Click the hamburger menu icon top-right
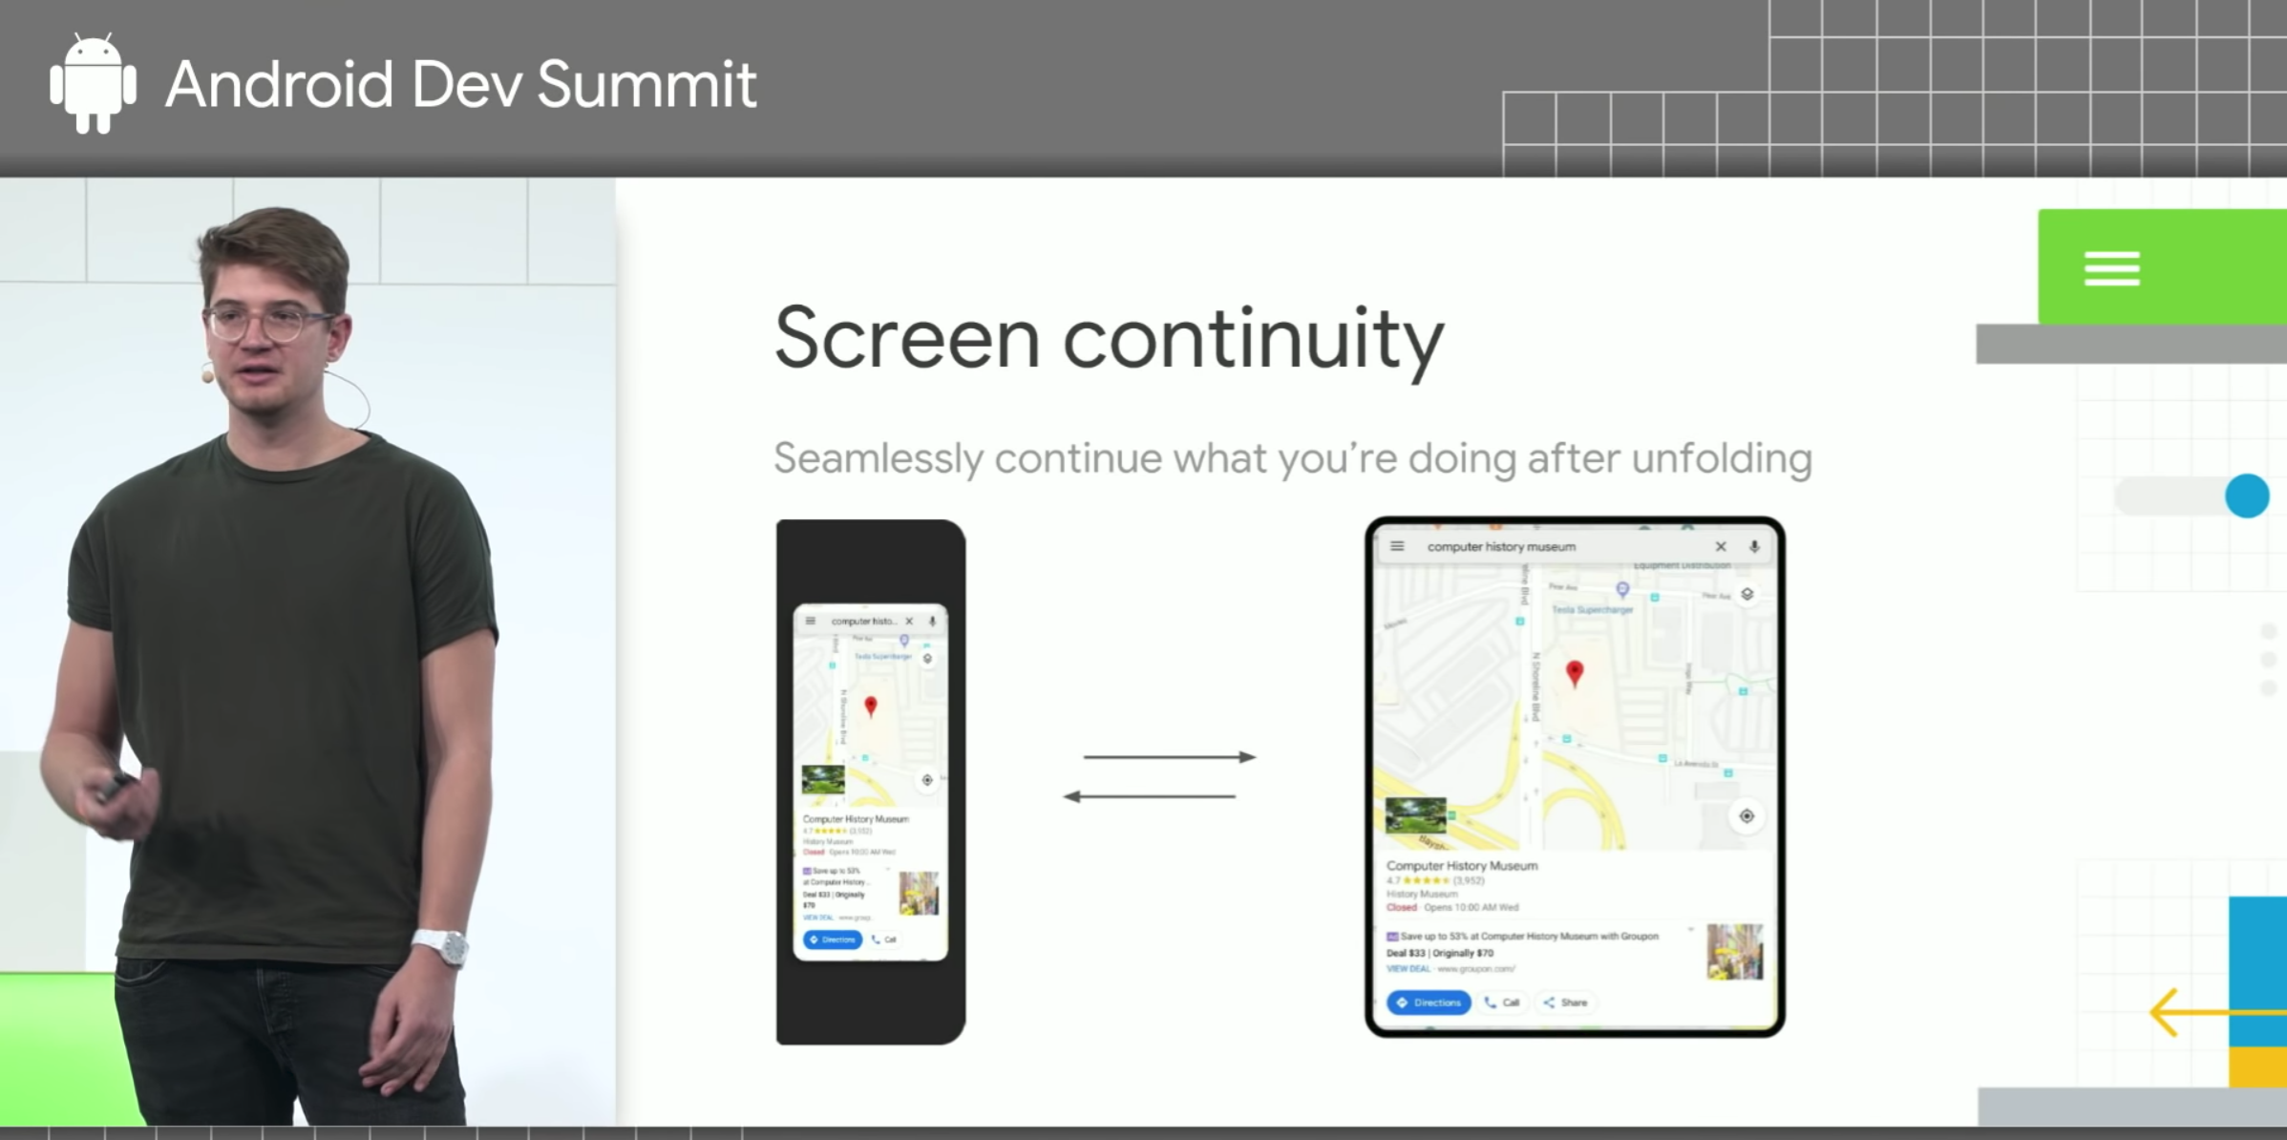2287x1140 pixels. click(x=2112, y=266)
